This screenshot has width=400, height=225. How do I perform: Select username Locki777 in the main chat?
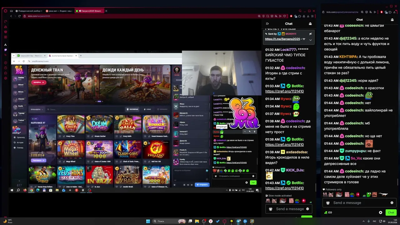pyautogui.click(x=288, y=50)
